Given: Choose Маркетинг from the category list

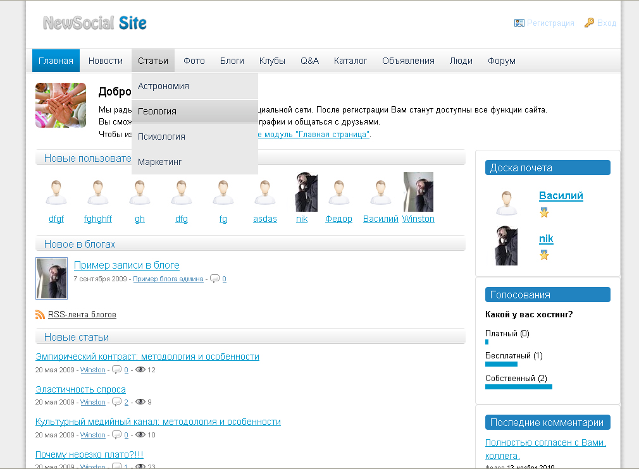Looking at the screenshot, I should [x=159, y=162].
